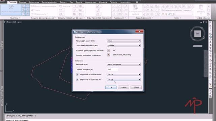The width and height of the screenshot is (216, 121).
Task: Toggle the layer lightbulb on/off icon
Action: 163,14
